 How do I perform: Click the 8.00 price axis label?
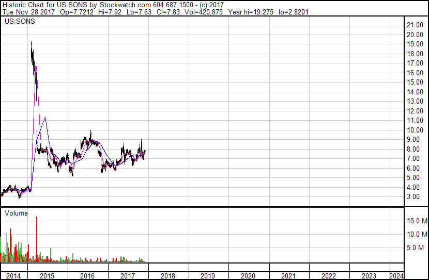pos(413,149)
